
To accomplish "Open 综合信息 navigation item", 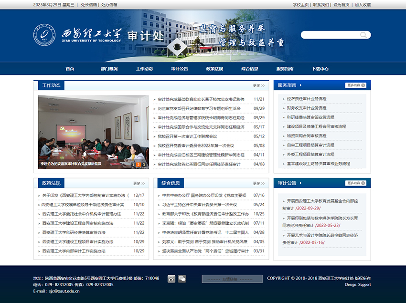I will [x=250, y=69].
